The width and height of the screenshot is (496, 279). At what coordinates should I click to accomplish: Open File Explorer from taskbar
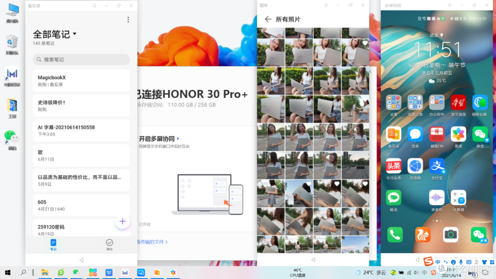tap(45, 273)
